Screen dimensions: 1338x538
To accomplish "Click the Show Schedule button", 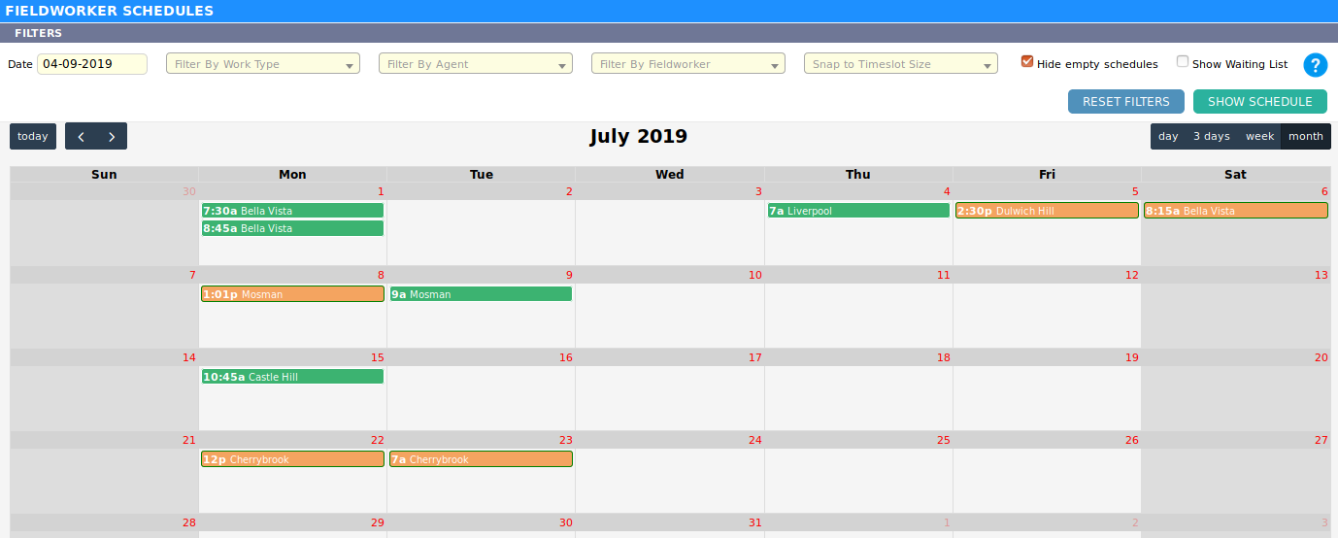I will click(1259, 102).
